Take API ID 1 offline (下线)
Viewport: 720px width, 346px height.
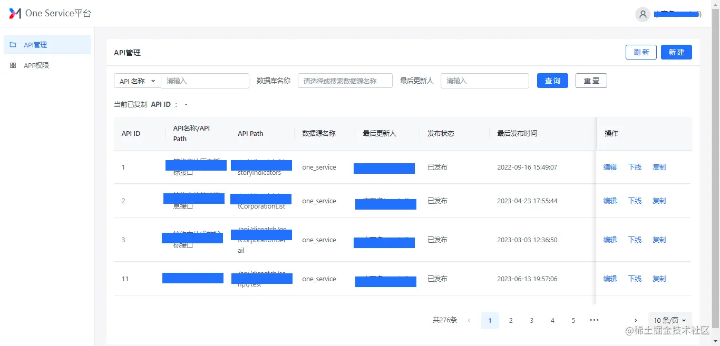point(635,167)
